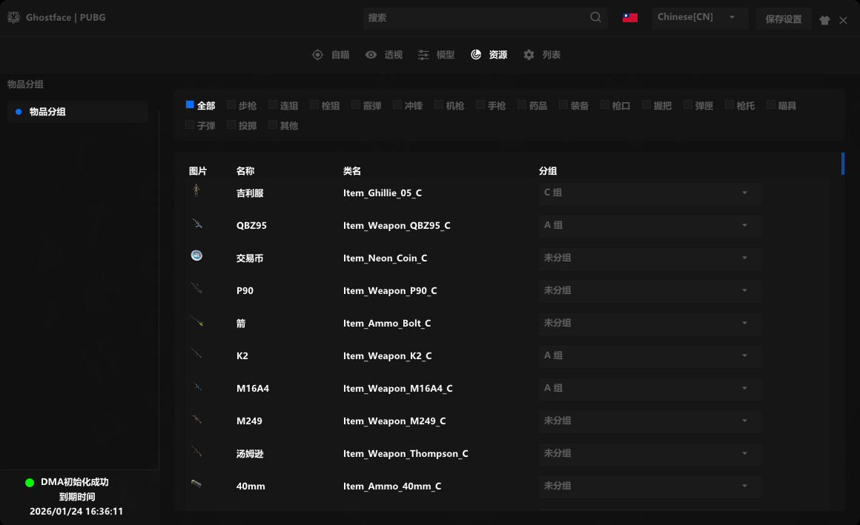Click the 40mm ammo item icon

196,484
